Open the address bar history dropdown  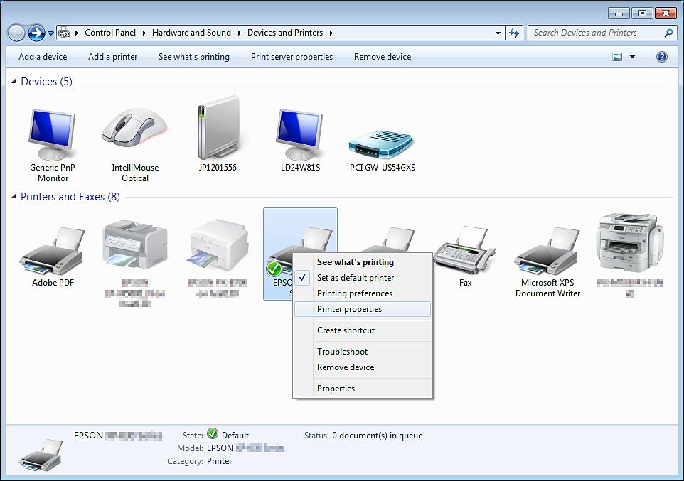(x=498, y=33)
